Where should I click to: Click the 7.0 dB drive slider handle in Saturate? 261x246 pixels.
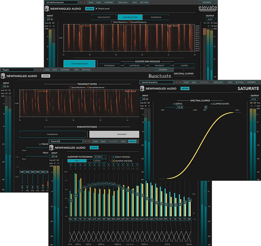click(x=179, y=107)
